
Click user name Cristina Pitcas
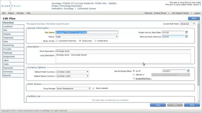tap(160, 13)
